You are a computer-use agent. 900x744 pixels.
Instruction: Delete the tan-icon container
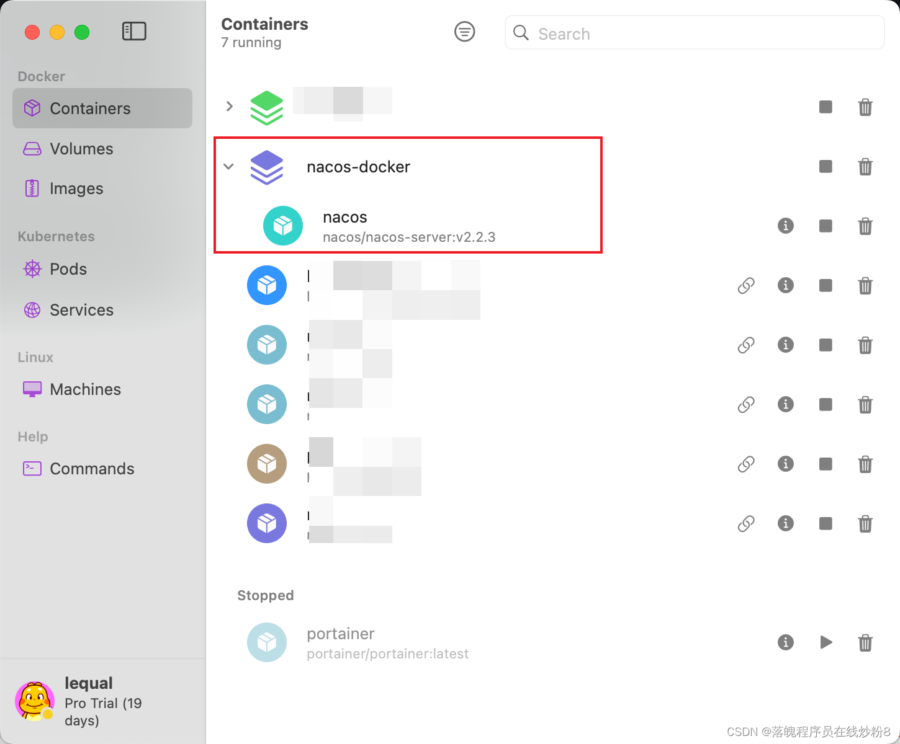[x=865, y=464]
